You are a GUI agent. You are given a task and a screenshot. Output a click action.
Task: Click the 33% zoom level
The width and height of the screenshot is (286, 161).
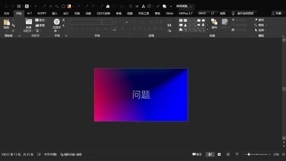coord(276,154)
